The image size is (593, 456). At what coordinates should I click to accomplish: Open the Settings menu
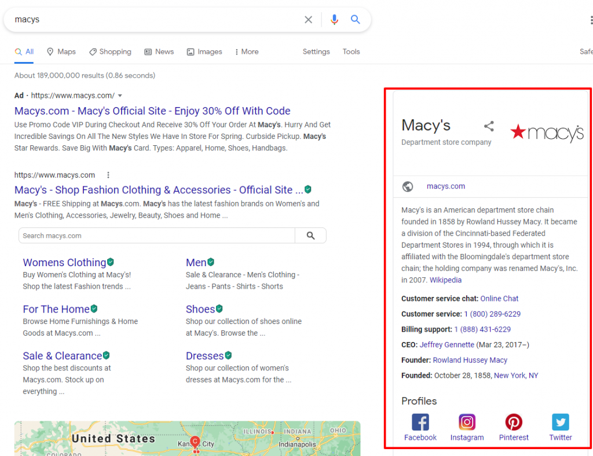tap(316, 52)
